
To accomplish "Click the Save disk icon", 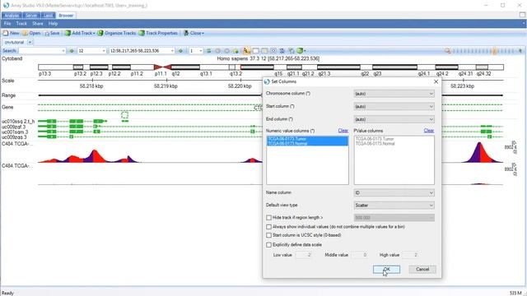I will (x=47, y=33).
